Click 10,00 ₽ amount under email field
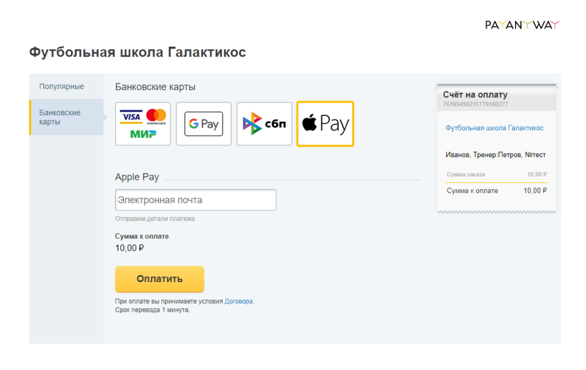Screen dimensions: 586x370 [129, 248]
